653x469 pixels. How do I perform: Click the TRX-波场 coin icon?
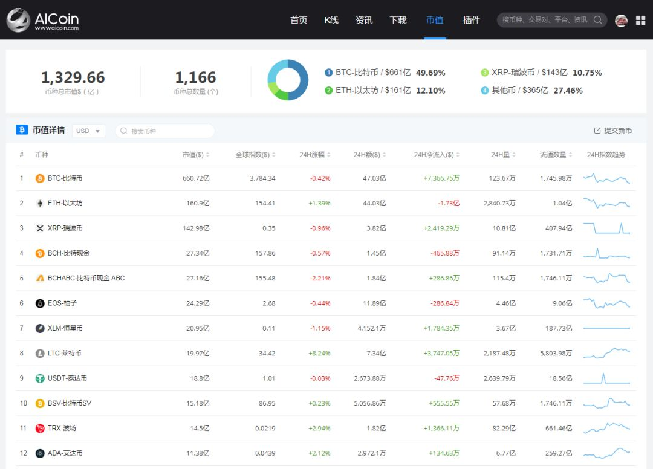click(40, 429)
